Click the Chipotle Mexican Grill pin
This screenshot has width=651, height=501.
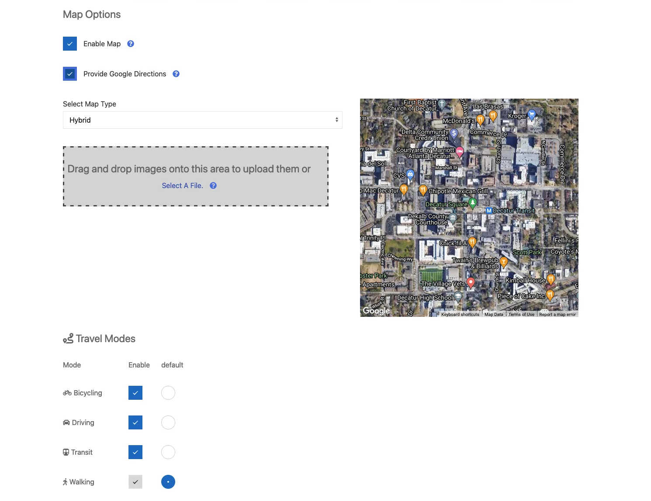pyautogui.click(x=423, y=190)
